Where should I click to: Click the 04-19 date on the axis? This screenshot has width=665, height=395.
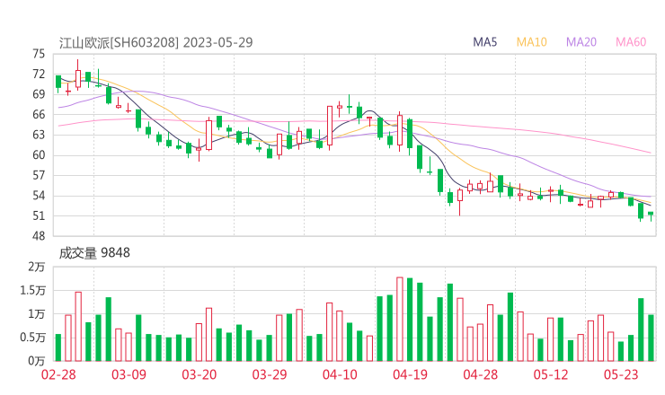pyautogui.click(x=409, y=374)
